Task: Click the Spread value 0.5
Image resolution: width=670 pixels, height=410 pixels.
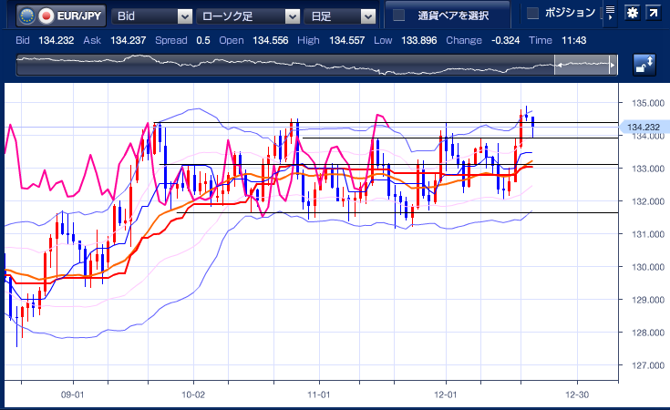Action: click(x=203, y=41)
